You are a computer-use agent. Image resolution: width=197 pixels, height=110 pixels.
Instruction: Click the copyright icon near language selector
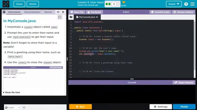pyautogui.click(x=24, y=107)
